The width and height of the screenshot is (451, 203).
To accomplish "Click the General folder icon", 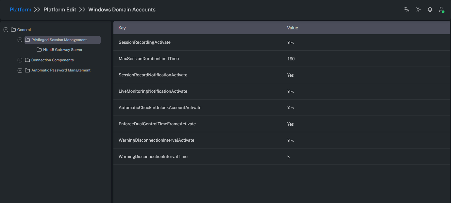I will click(13, 30).
